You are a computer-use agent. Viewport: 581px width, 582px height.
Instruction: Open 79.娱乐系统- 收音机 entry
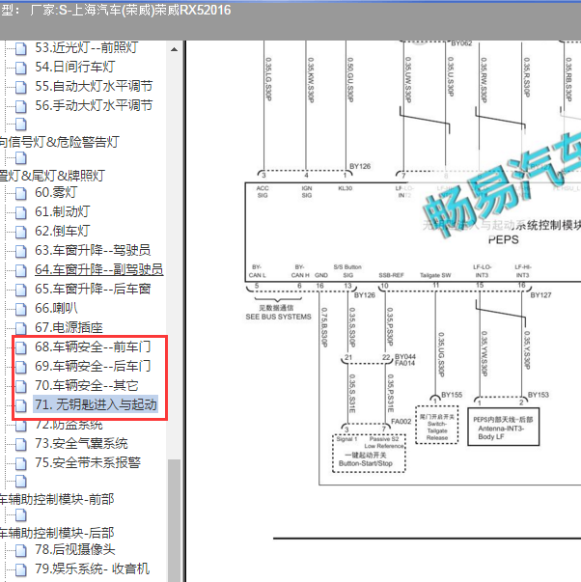coord(92,568)
